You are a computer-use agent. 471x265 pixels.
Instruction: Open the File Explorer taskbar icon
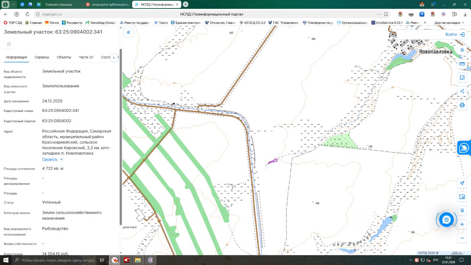pyautogui.click(x=138, y=260)
